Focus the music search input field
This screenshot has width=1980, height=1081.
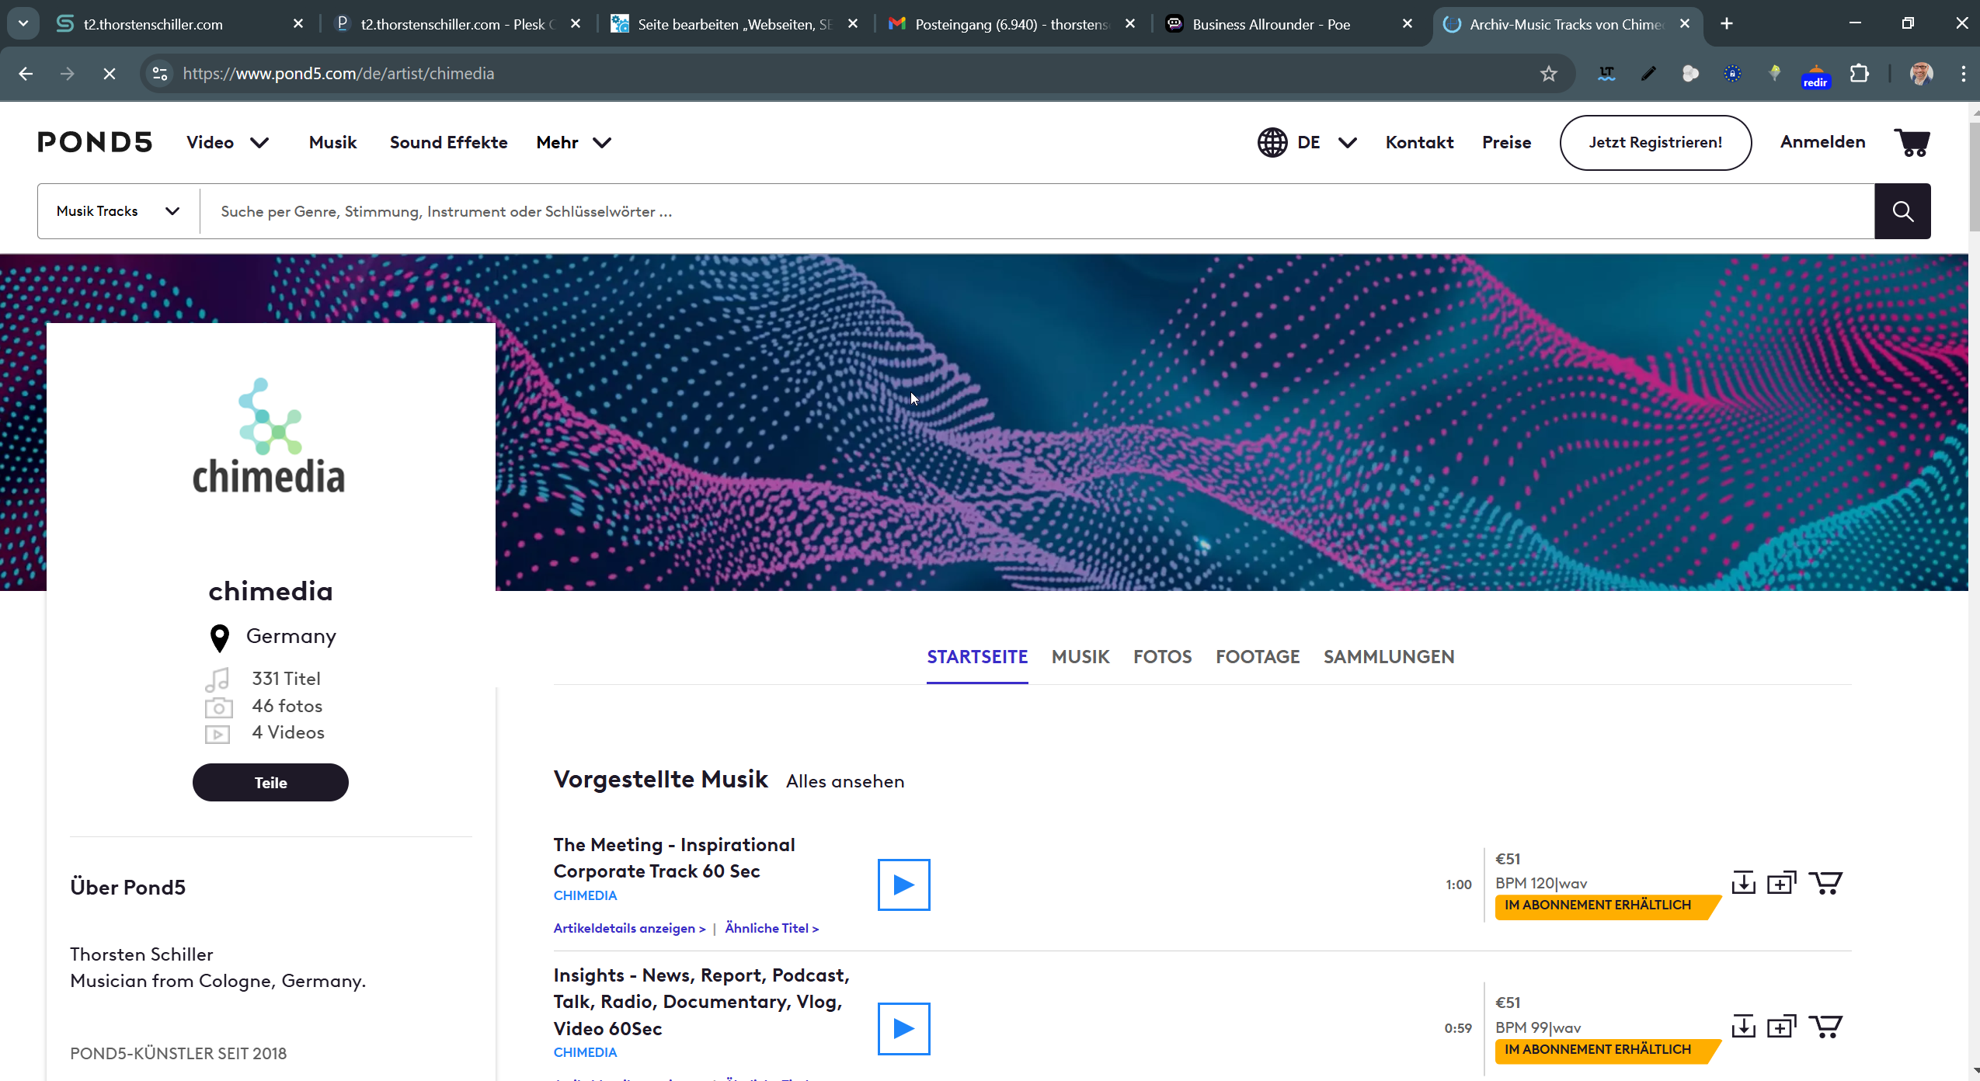(1037, 211)
